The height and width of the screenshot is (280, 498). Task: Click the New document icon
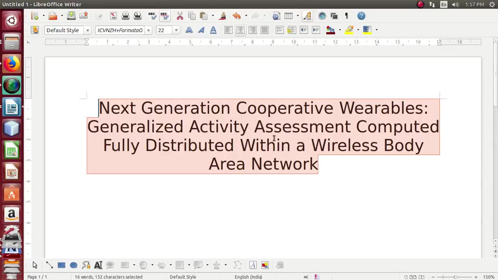pos(35,16)
